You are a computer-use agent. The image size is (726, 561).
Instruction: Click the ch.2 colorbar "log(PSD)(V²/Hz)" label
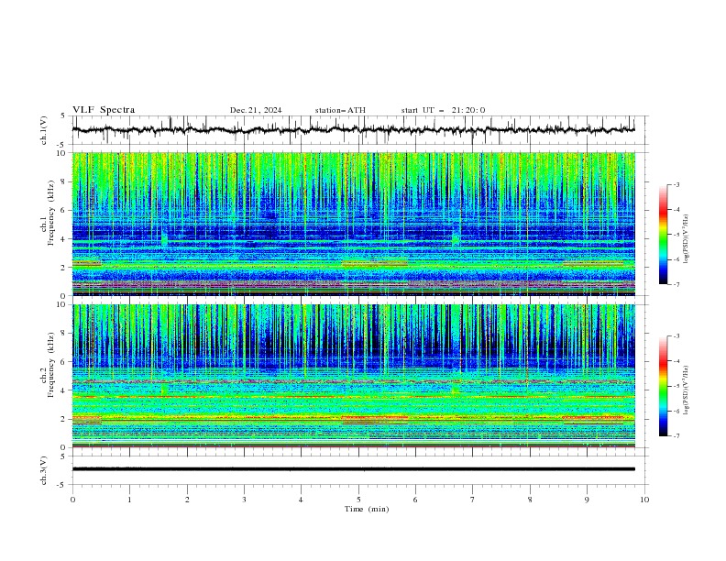(687, 390)
